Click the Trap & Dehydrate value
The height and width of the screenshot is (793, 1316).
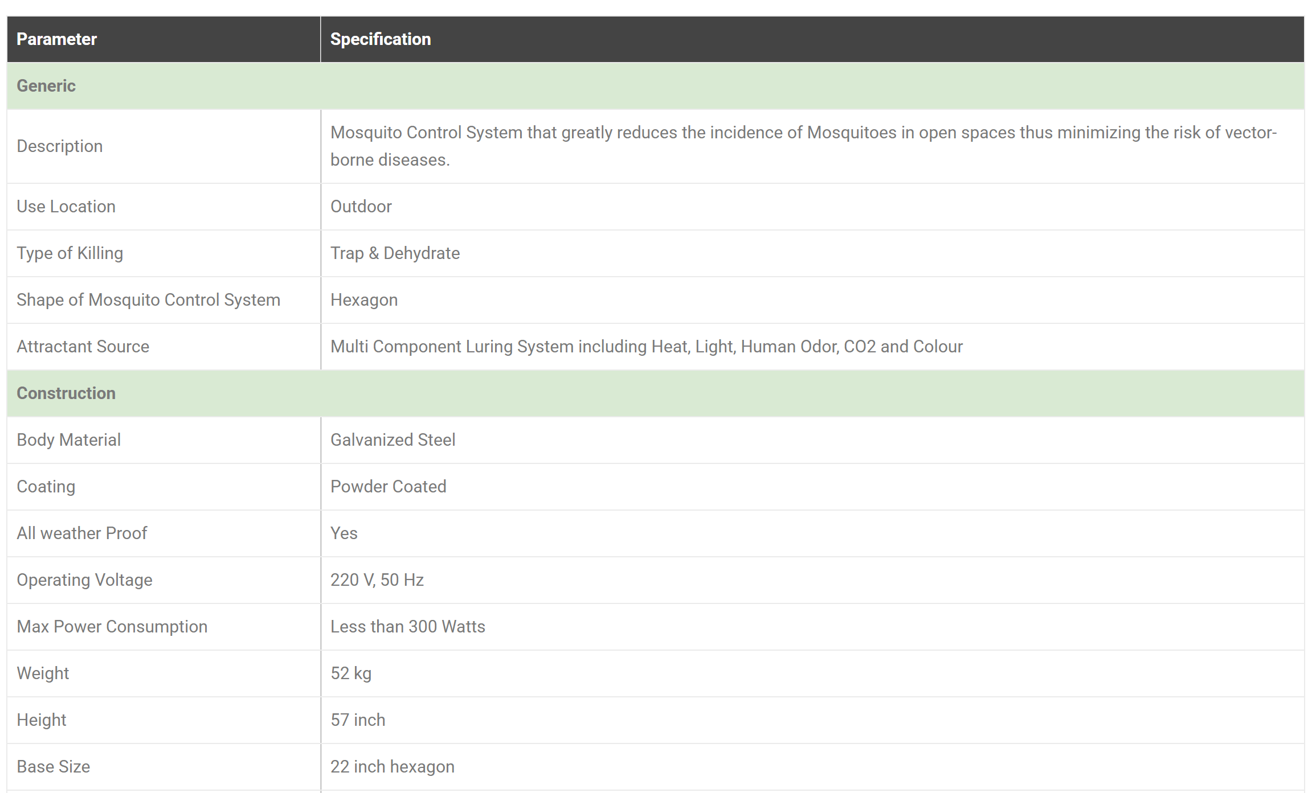click(x=395, y=253)
